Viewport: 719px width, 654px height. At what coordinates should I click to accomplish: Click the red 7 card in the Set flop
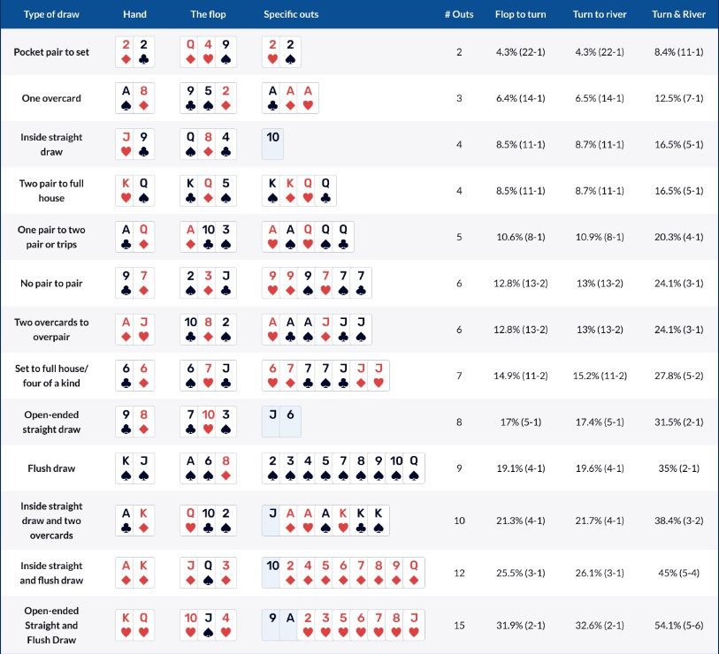tap(208, 376)
